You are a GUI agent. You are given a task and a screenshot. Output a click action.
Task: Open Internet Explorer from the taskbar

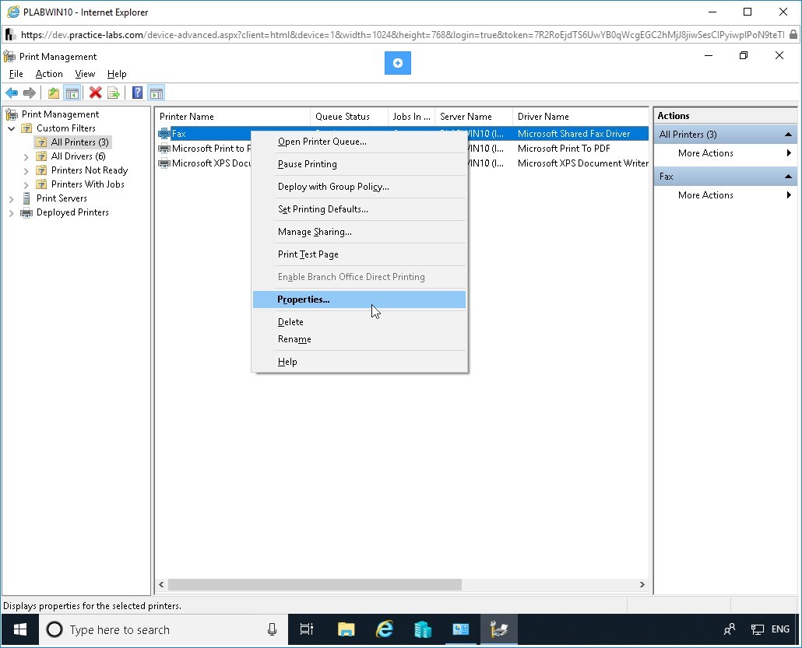384,629
